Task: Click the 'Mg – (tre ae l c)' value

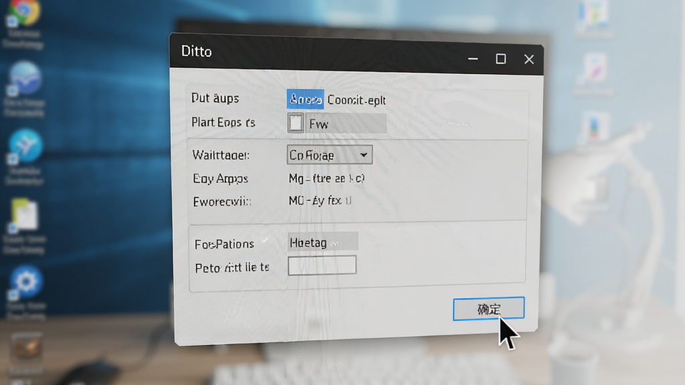Action: click(326, 178)
